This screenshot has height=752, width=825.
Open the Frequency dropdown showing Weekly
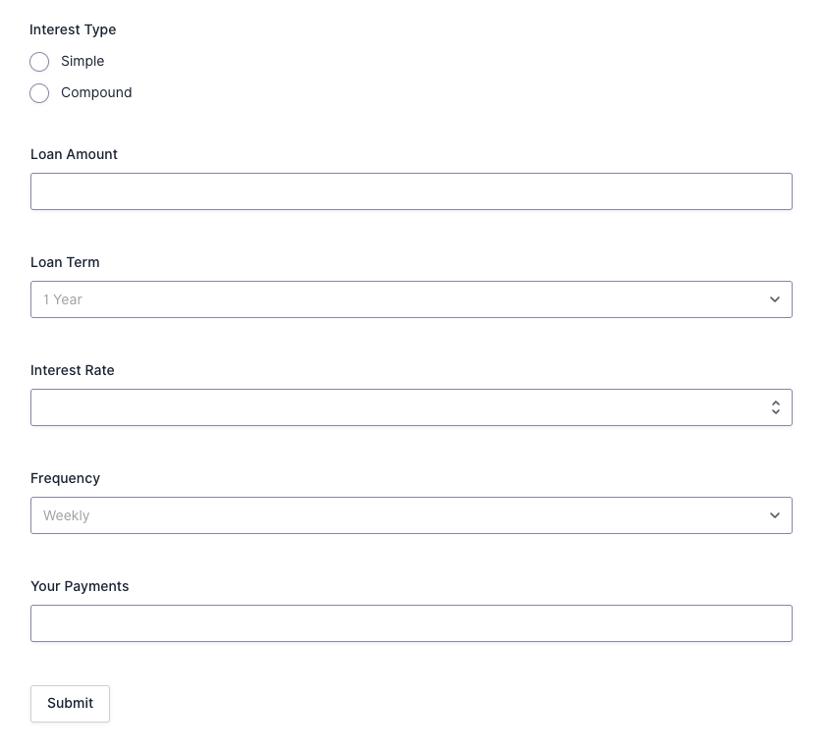(x=393, y=515)
